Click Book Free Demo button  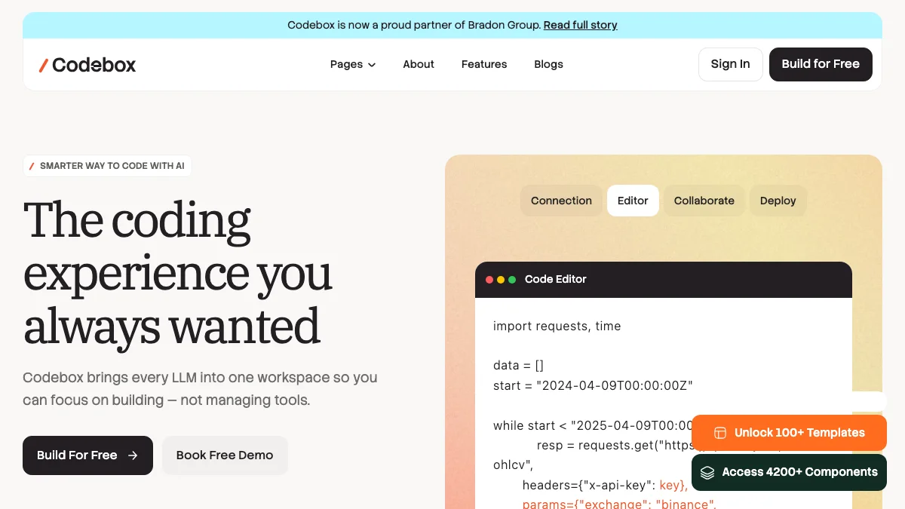coord(225,455)
